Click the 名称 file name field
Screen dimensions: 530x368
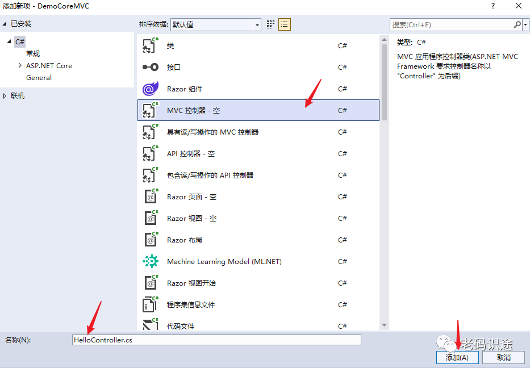pos(216,340)
